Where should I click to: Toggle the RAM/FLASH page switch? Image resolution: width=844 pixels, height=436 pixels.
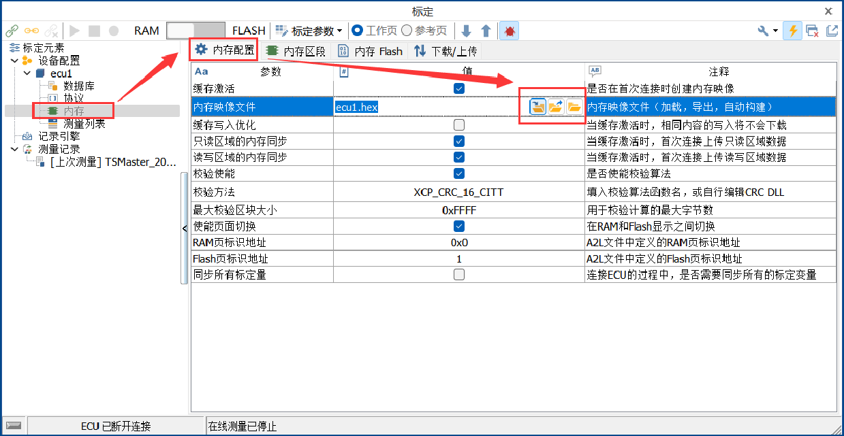[x=196, y=31]
